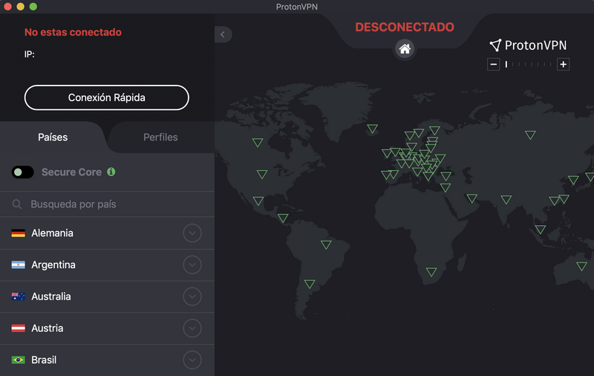Expand the Australia server list

click(192, 296)
